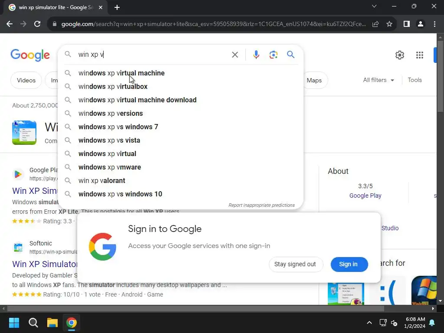The image size is (444, 333).
Task: Click the Google logo
Action: coord(30,55)
